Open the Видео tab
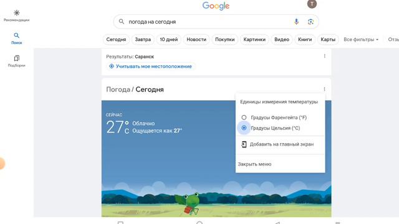 [x=282, y=40]
